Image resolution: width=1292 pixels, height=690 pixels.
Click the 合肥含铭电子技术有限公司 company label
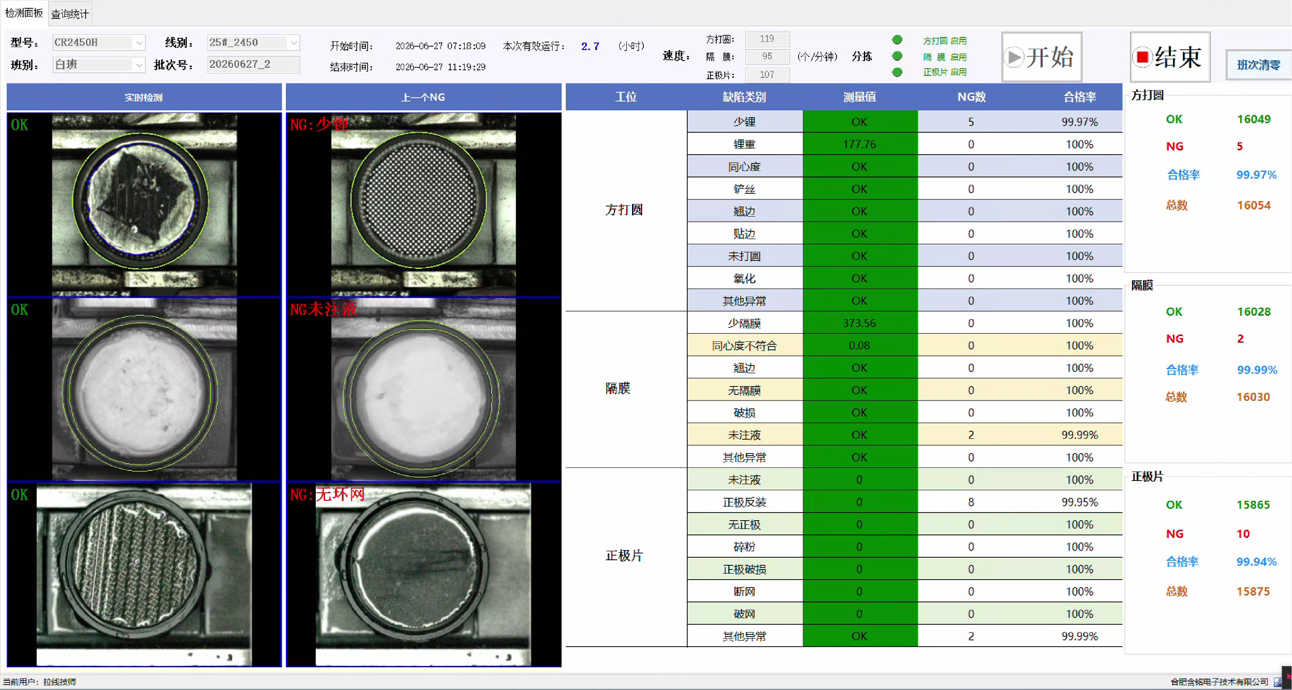click(x=1219, y=682)
